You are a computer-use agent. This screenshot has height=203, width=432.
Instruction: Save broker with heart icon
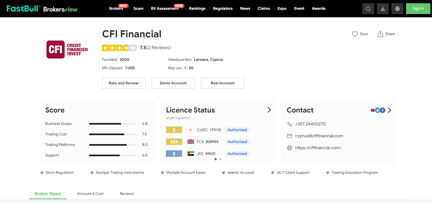(x=355, y=34)
